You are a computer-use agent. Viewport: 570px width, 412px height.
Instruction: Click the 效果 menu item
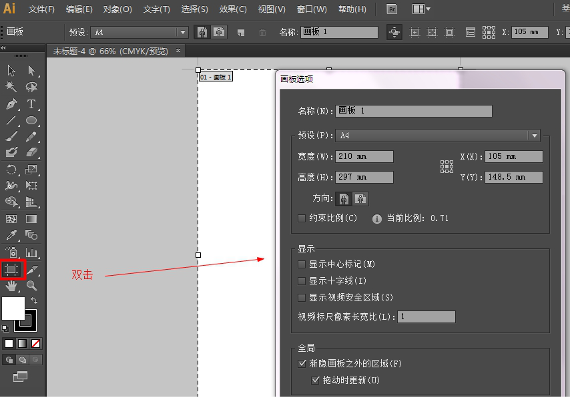[232, 9]
